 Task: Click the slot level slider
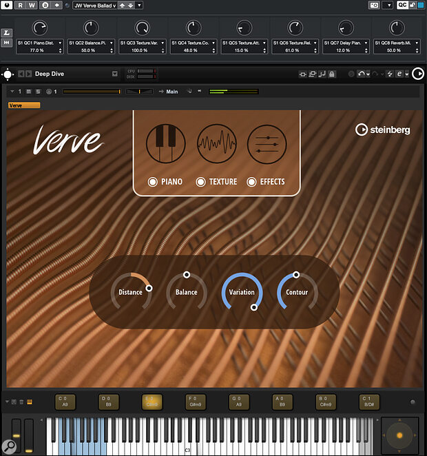coord(92,92)
